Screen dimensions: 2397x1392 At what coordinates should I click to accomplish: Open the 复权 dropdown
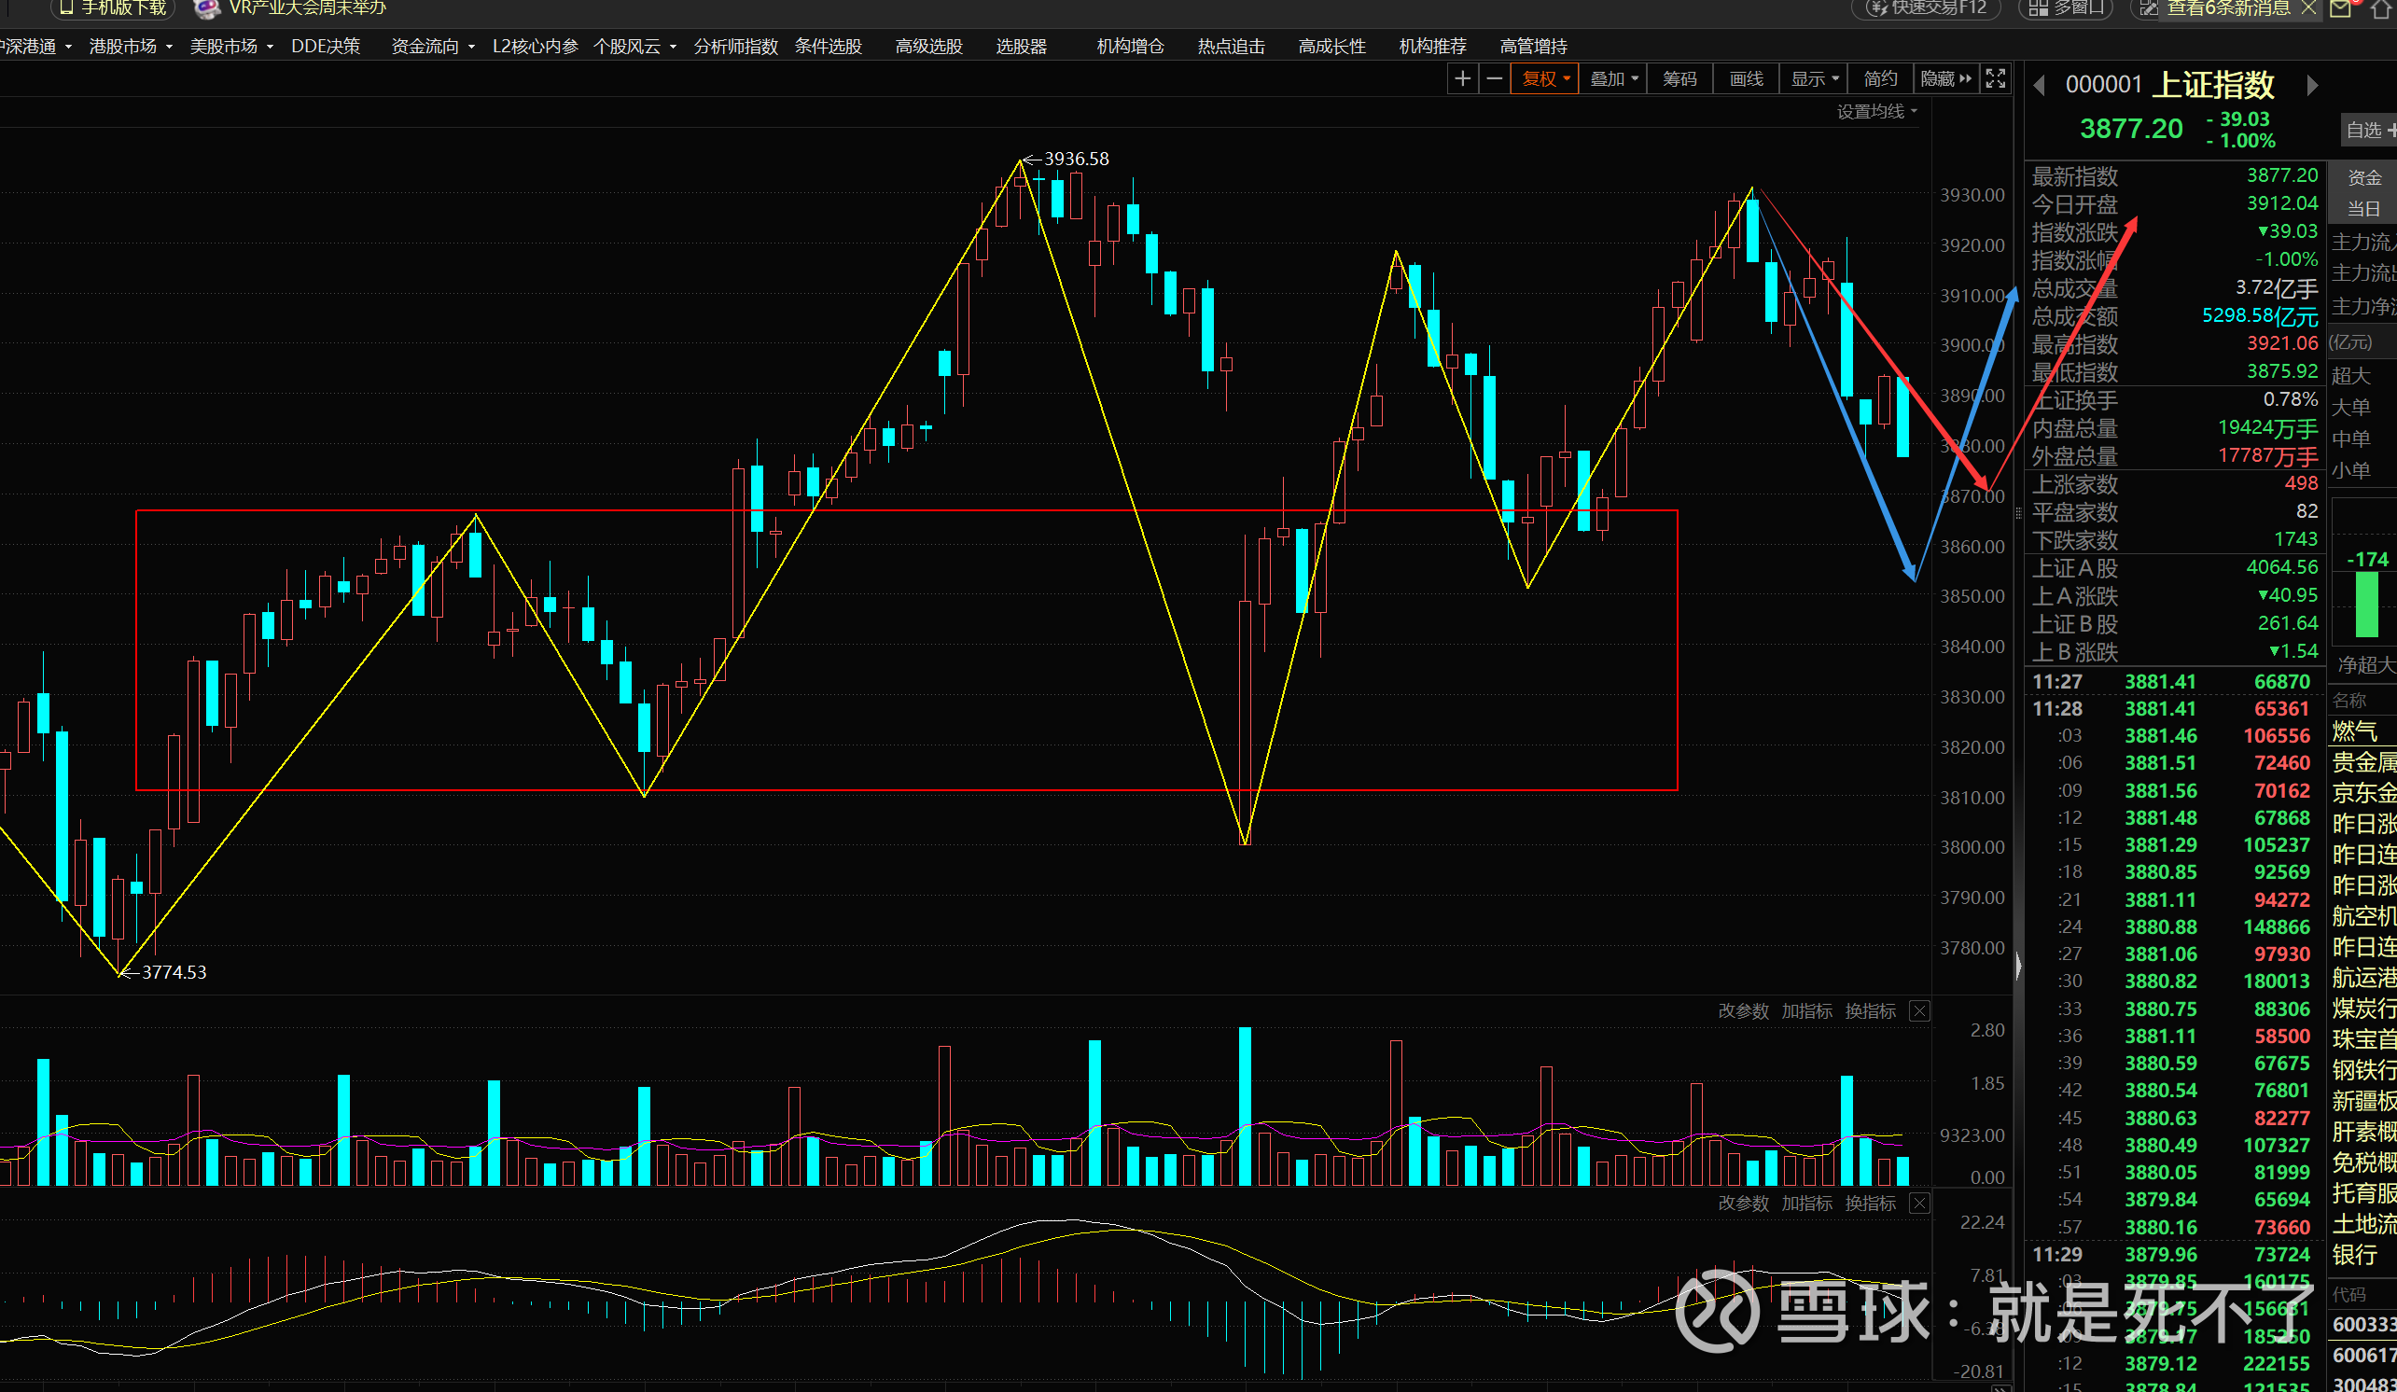point(1545,79)
